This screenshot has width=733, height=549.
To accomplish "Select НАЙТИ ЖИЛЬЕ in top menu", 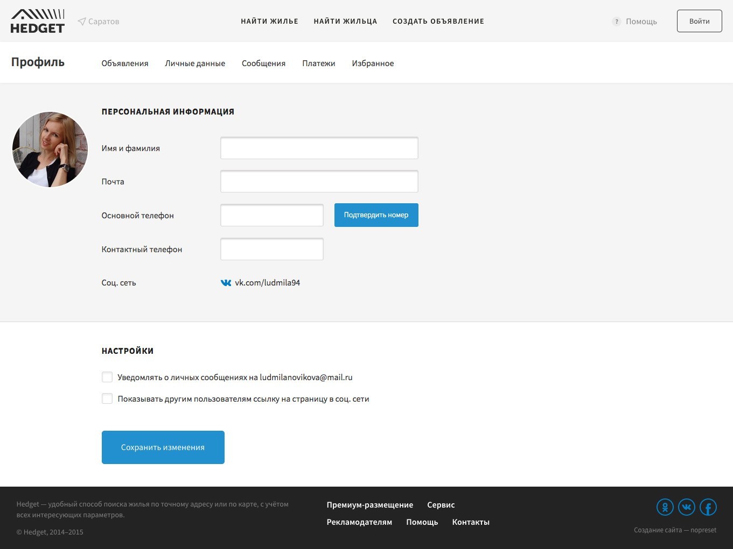I will coord(269,22).
